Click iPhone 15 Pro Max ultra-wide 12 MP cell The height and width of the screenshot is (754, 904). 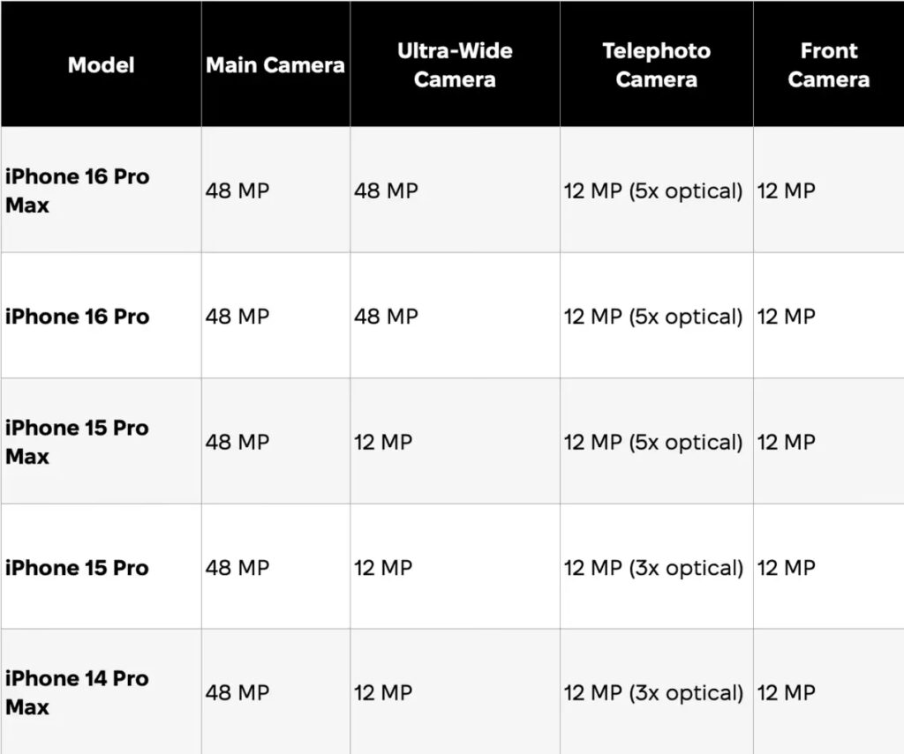point(383,442)
